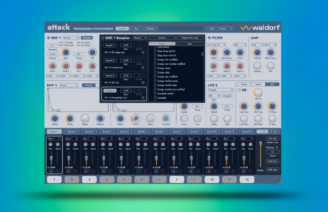328x212 pixels.
Task: Toggle the LFO 2 Unipolar button
Action: click(x=227, y=96)
